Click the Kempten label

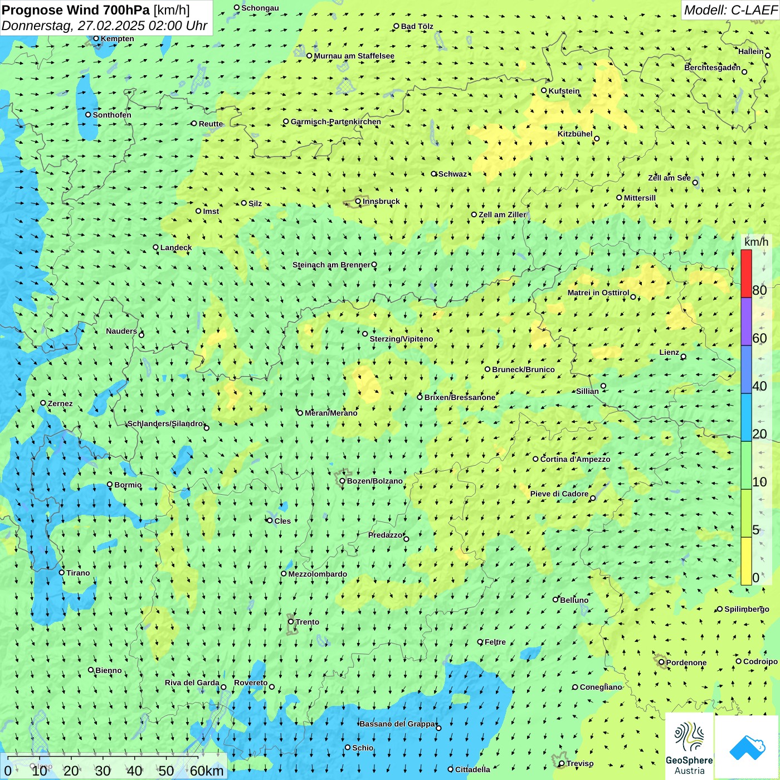click(117, 38)
